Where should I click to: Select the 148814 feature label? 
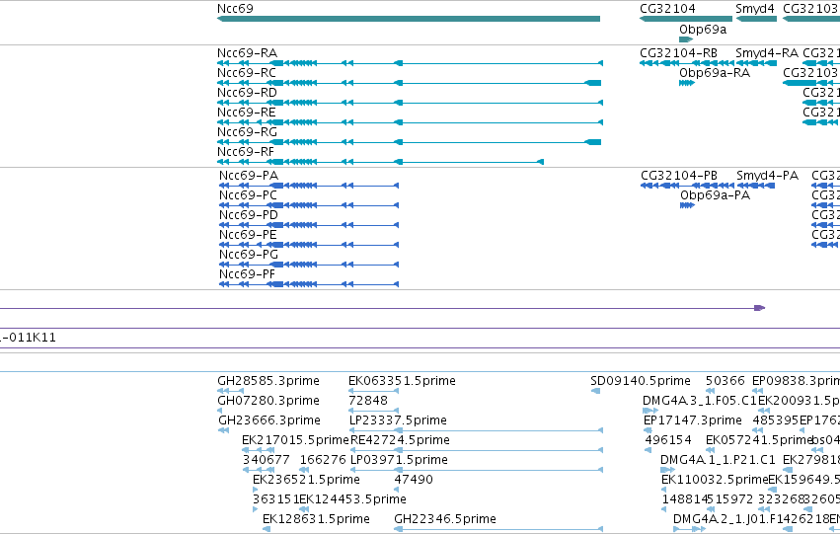[685, 499]
